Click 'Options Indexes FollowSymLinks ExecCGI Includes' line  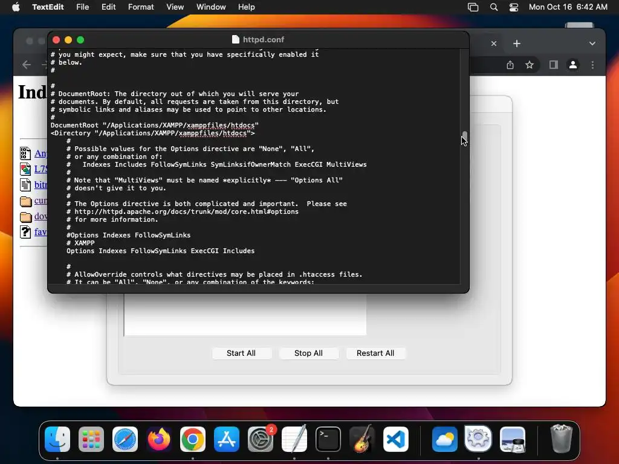click(x=160, y=251)
